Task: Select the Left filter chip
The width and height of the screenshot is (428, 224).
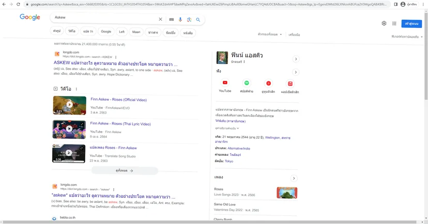Action: pyautogui.click(x=122, y=32)
